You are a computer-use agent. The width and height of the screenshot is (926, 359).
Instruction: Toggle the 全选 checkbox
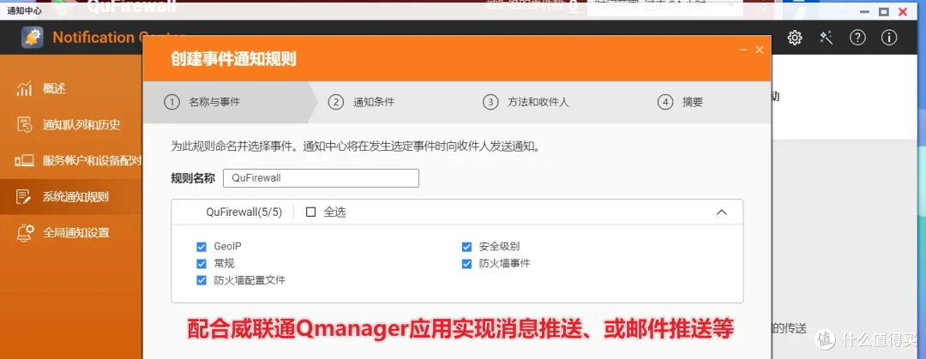(310, 212)
